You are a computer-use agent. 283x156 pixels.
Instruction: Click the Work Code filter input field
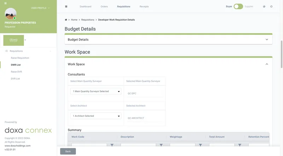point(89,145)
